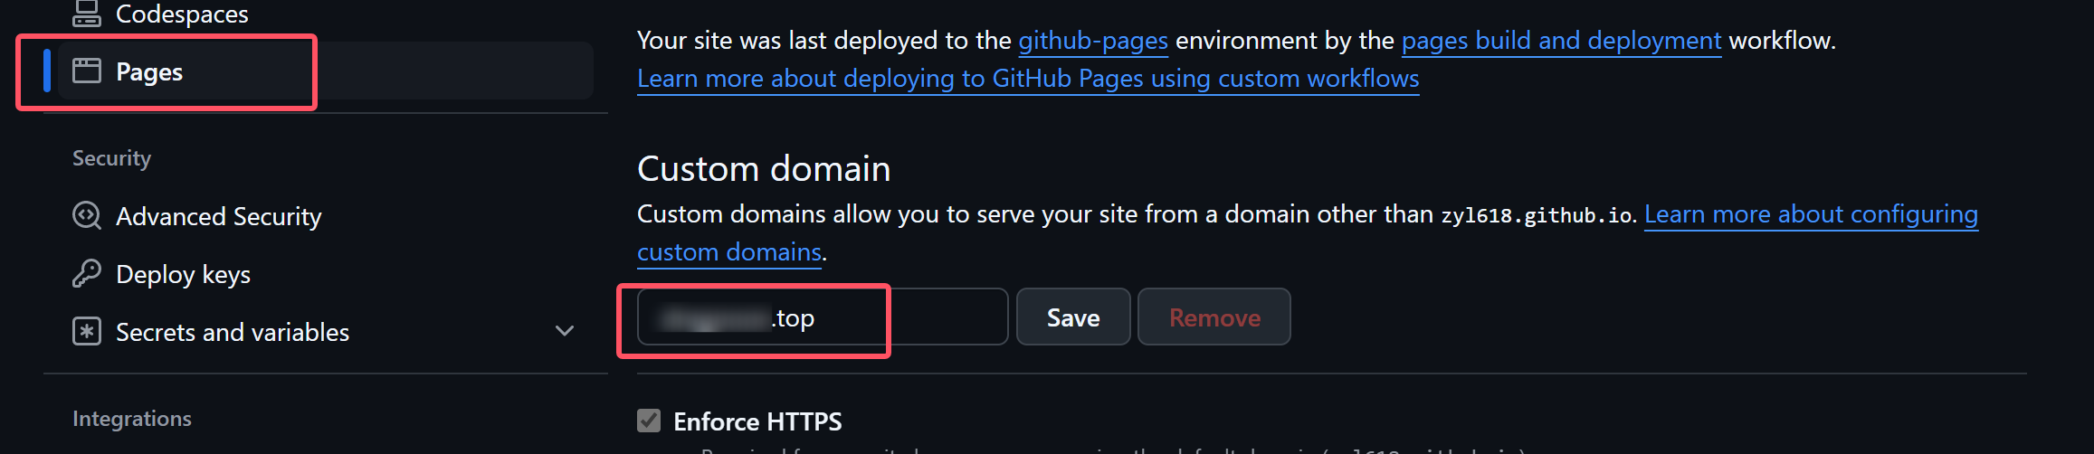Image resolution: width=2094 pixels, height=454 pixels.
Task: Open the Pages settings menu item
Action: point(326,71)
